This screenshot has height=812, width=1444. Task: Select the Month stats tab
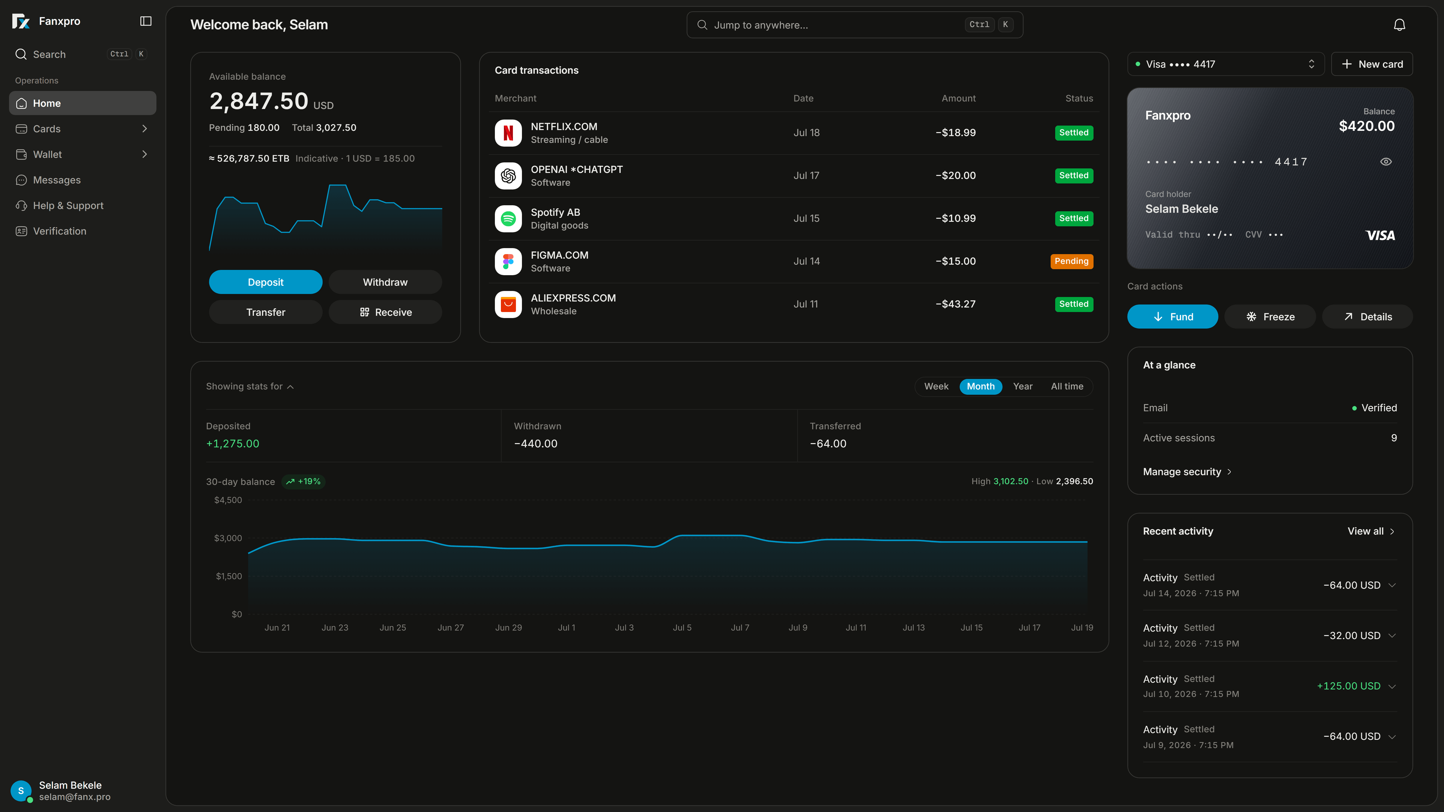(x=980, y=387)
